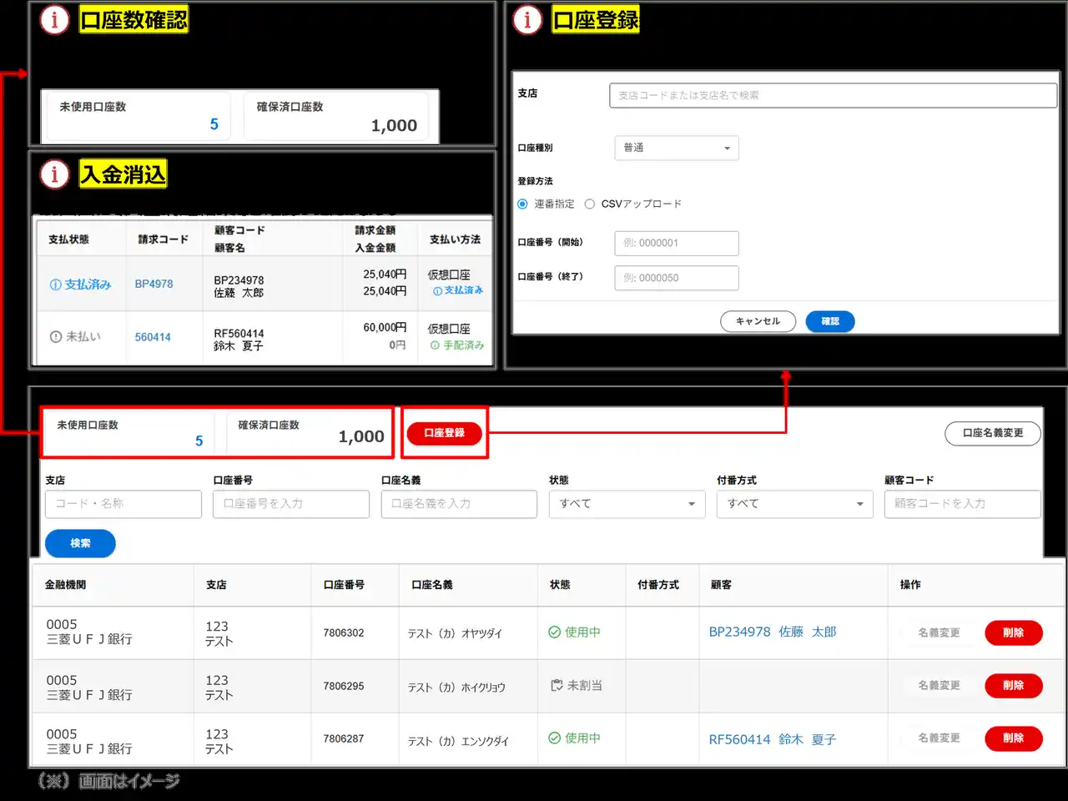1068x801 pixels.
Task: Click the 使用中 check icon for account 7806302
Action: click(x=554, y=632)
